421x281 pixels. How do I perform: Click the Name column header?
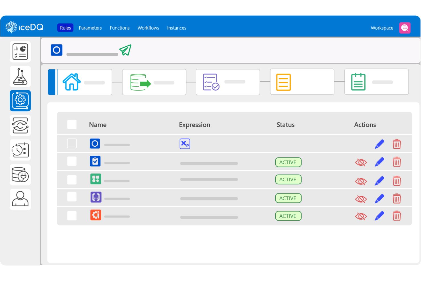click(x=98, y=125)
